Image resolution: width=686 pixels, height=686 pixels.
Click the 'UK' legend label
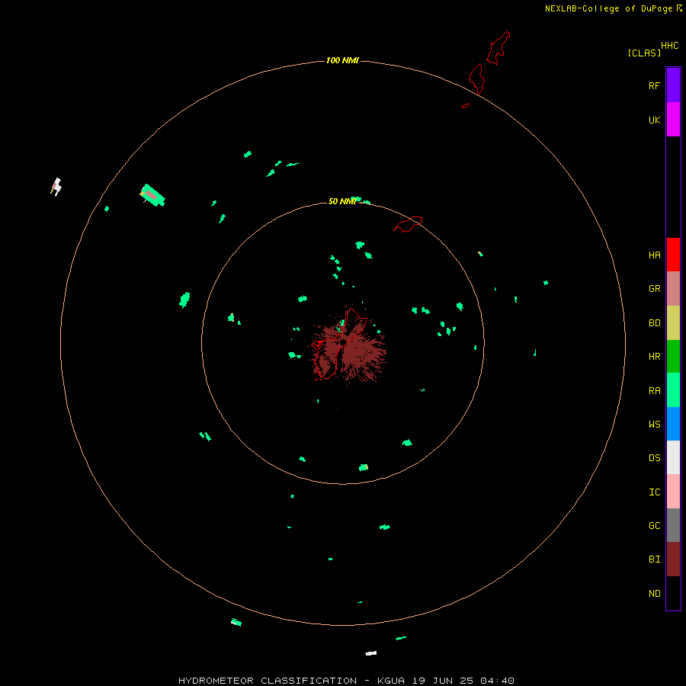pyautogui.click(x=654, y=120)
